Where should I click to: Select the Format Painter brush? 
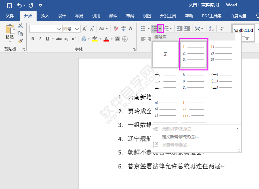point(21,41)
